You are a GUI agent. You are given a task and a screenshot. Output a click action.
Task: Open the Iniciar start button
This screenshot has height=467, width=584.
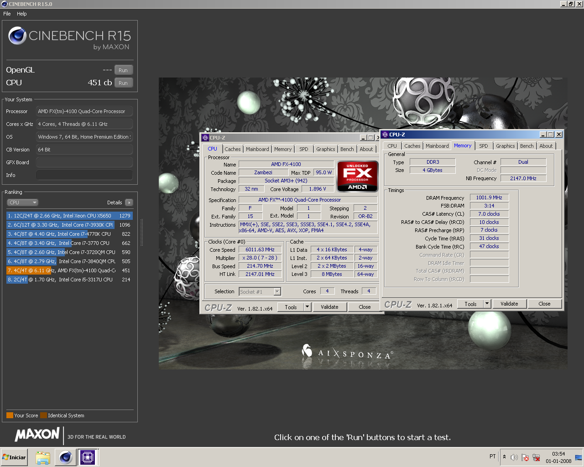click(x=14, y=457)
